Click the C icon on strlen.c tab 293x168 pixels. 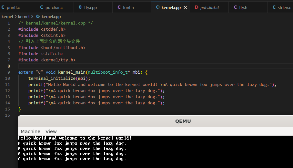274,7
